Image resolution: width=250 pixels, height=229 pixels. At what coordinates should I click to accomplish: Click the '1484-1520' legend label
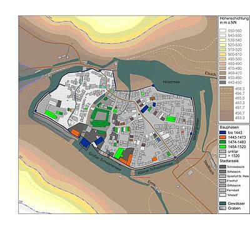tap(237, 147)
